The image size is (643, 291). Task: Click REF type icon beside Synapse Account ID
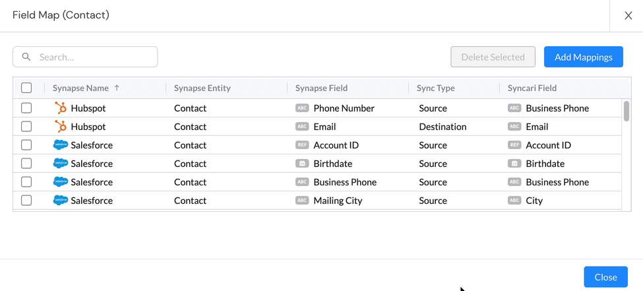point(302,145)
